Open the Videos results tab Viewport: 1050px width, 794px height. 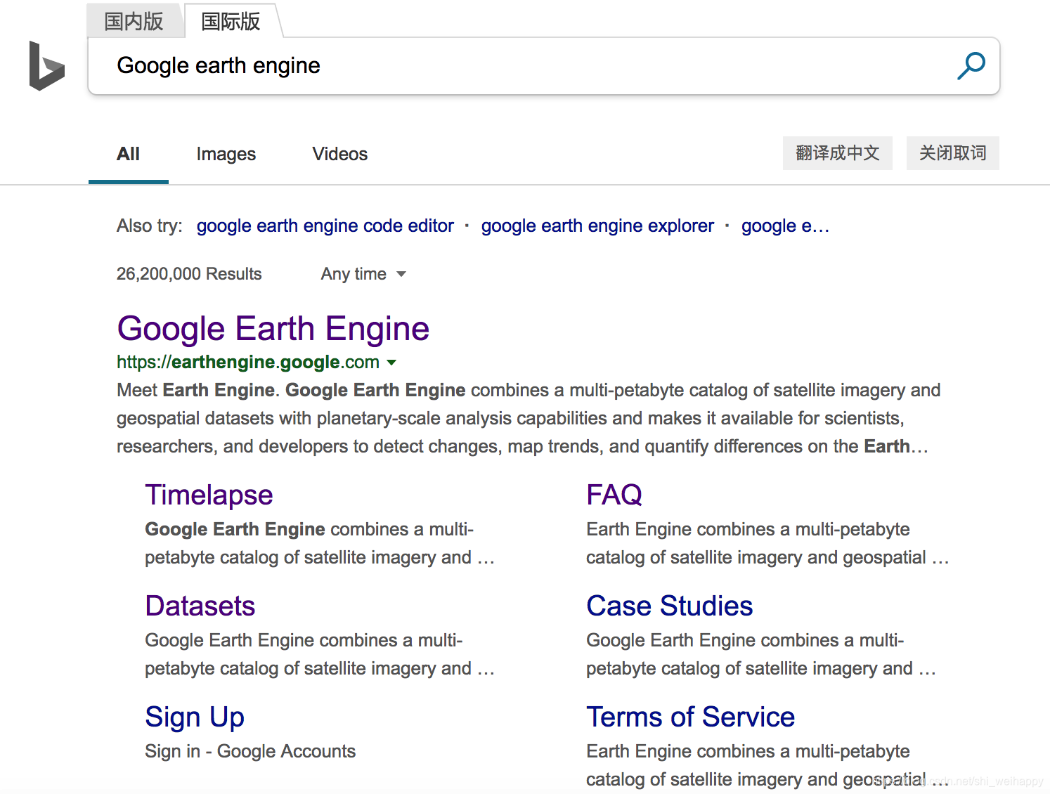[x=339, y=154]
